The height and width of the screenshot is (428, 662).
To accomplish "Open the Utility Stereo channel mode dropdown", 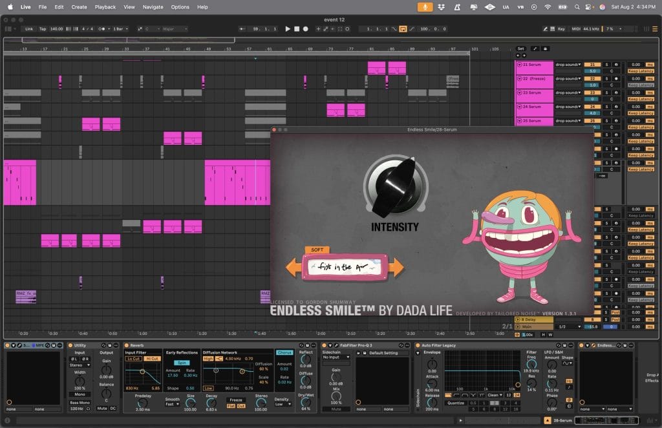I will point(80,365).
